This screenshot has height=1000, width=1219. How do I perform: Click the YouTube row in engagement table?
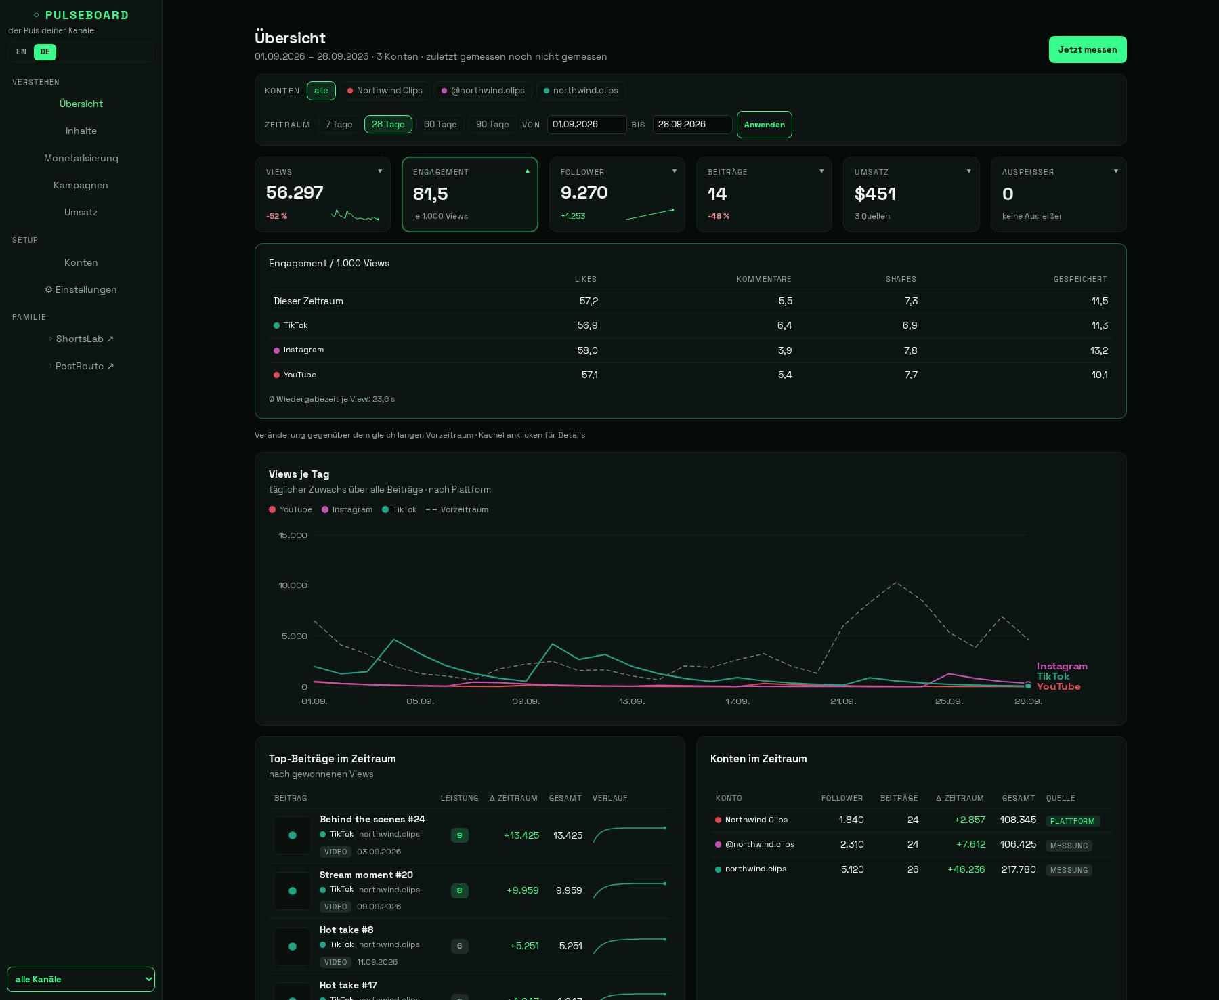[x=690, y=375]
